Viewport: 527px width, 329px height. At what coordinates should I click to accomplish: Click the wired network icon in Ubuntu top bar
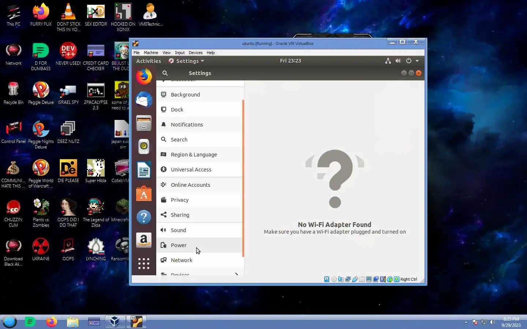click(388, 61)
